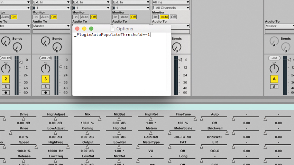The width and height of the screenshot is (294, 165).
Task: Open the All Ins input type dropdown
Action: click(171, 2)
